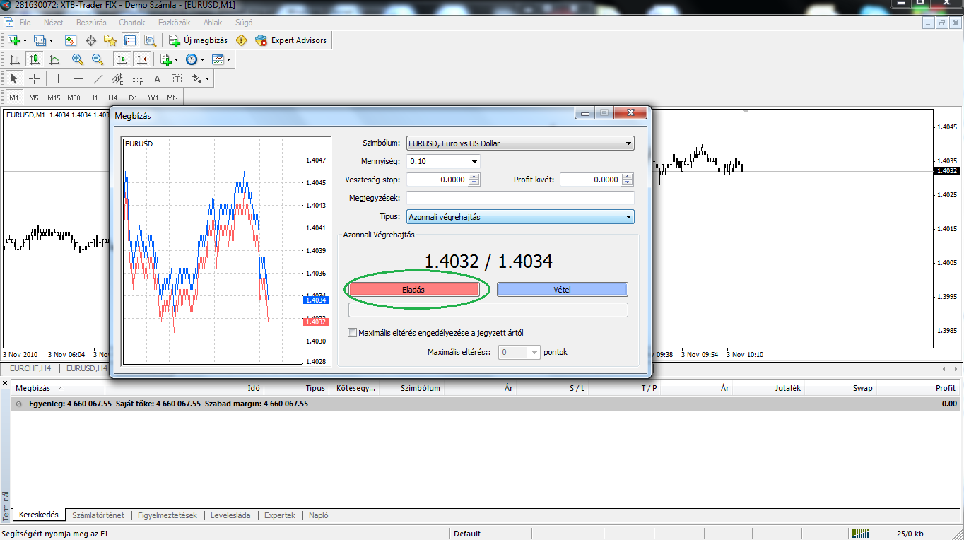Switch to M15 timeframe
The image size is (964, 540).
click(x=54, y=98)
